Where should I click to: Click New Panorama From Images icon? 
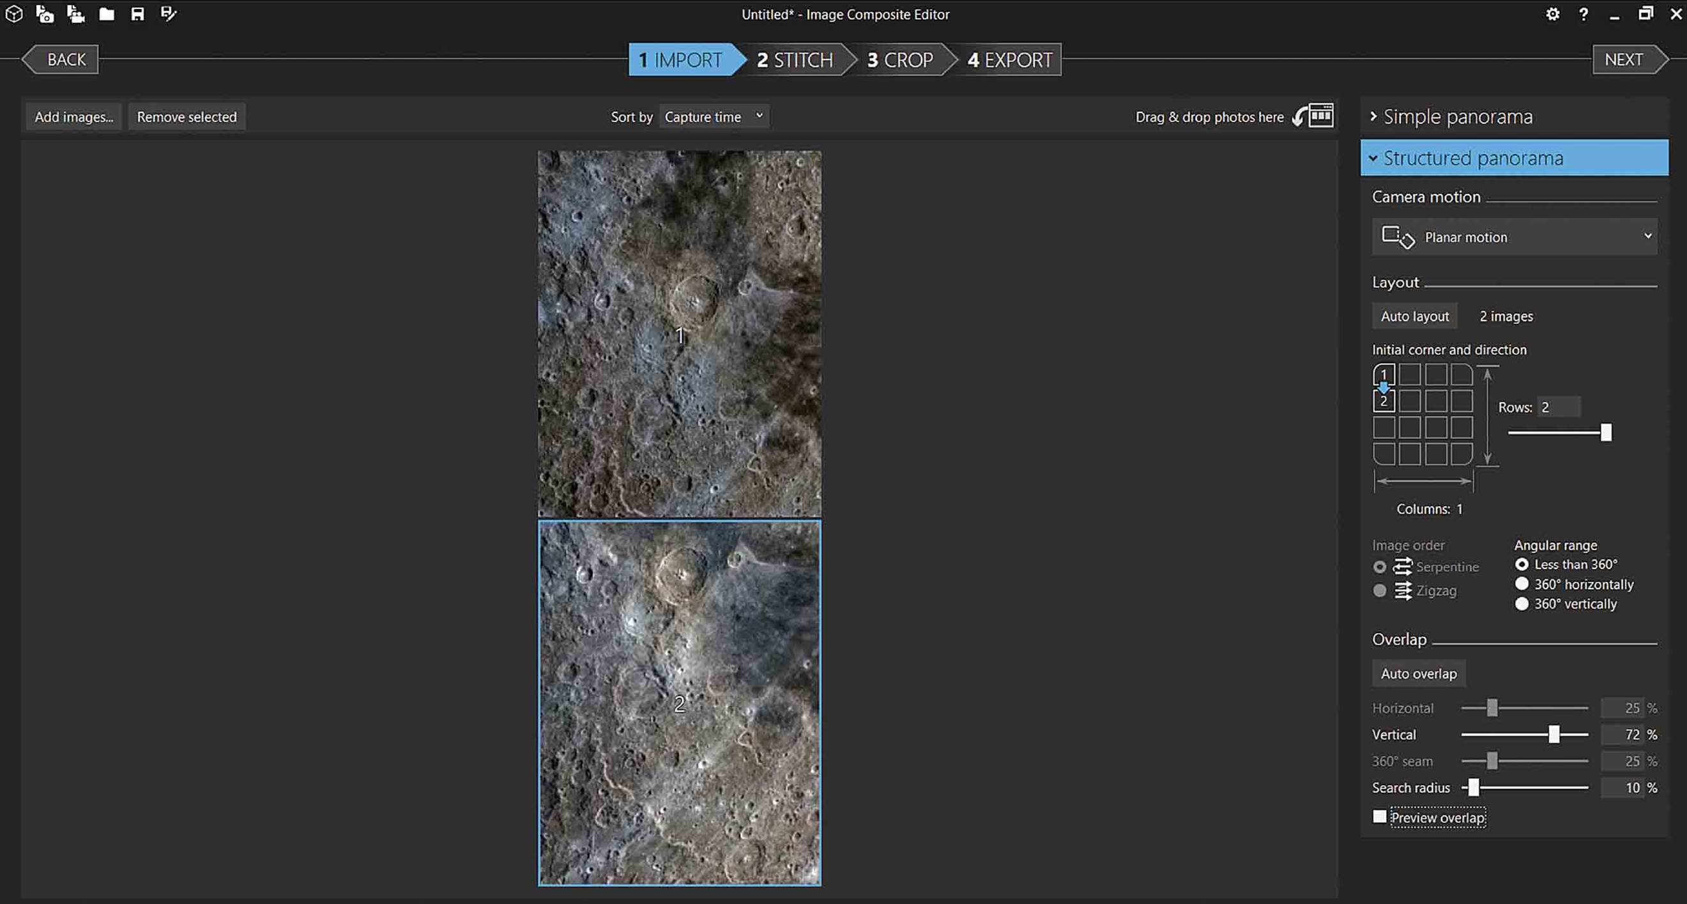(x=45, y=14)
